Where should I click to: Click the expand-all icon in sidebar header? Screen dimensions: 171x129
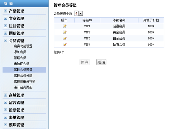click(x=5, y=4)
